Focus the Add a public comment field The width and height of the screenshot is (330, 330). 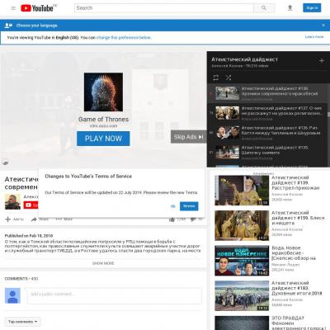[x=115, y=296]
